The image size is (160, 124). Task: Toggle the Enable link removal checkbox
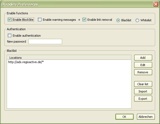(84, 19)
